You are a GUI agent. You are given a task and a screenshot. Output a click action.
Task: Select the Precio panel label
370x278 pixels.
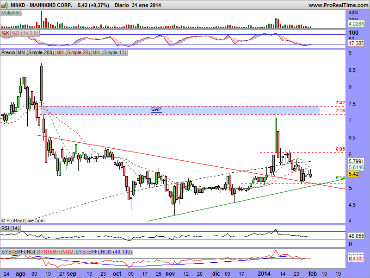[x=8, y=52]
